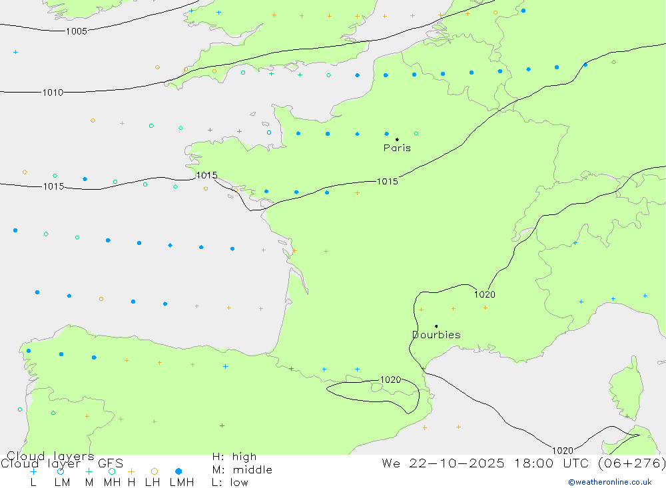Click the 1015 label on the Brittany coast
The height and width of the screenshot is (488, 666).
(x=207, y=175)
